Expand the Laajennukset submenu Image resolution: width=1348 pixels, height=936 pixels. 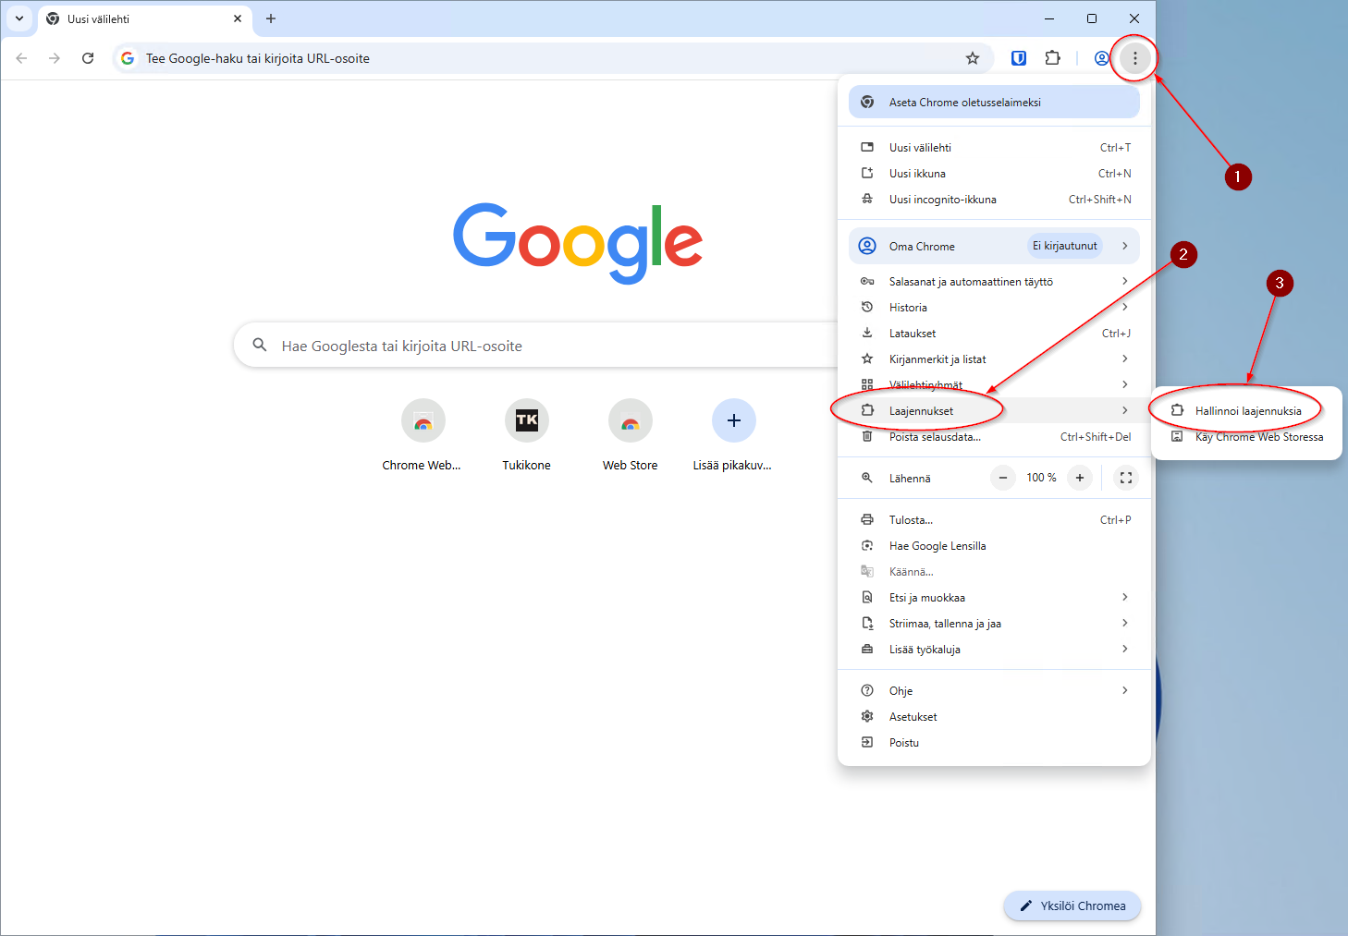(x=994, y=410)
